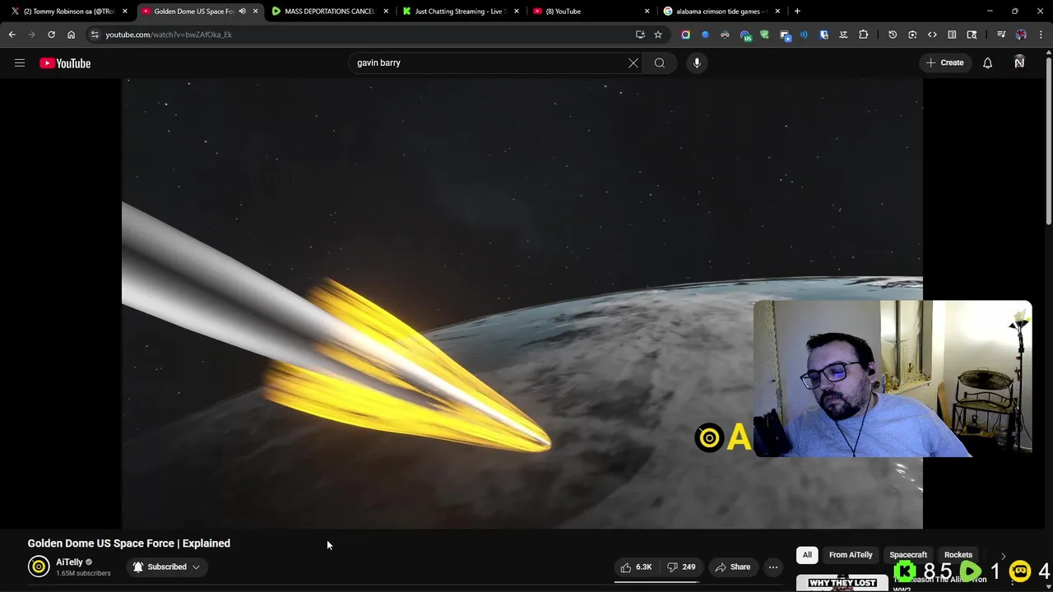This screenshot has width=1053, height=592.
Task: Expand the Subscribed notification dropdown
Action: pos(167,567)
